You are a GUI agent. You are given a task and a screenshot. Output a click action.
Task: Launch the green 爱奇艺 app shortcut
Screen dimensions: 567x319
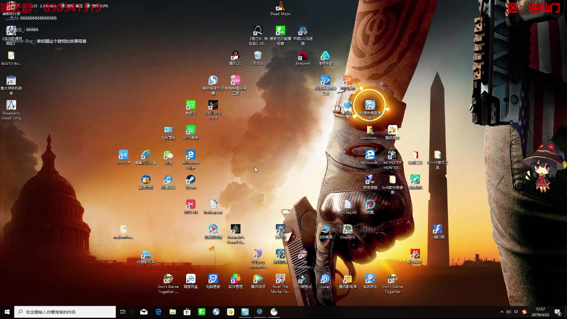tap(191, 108)
